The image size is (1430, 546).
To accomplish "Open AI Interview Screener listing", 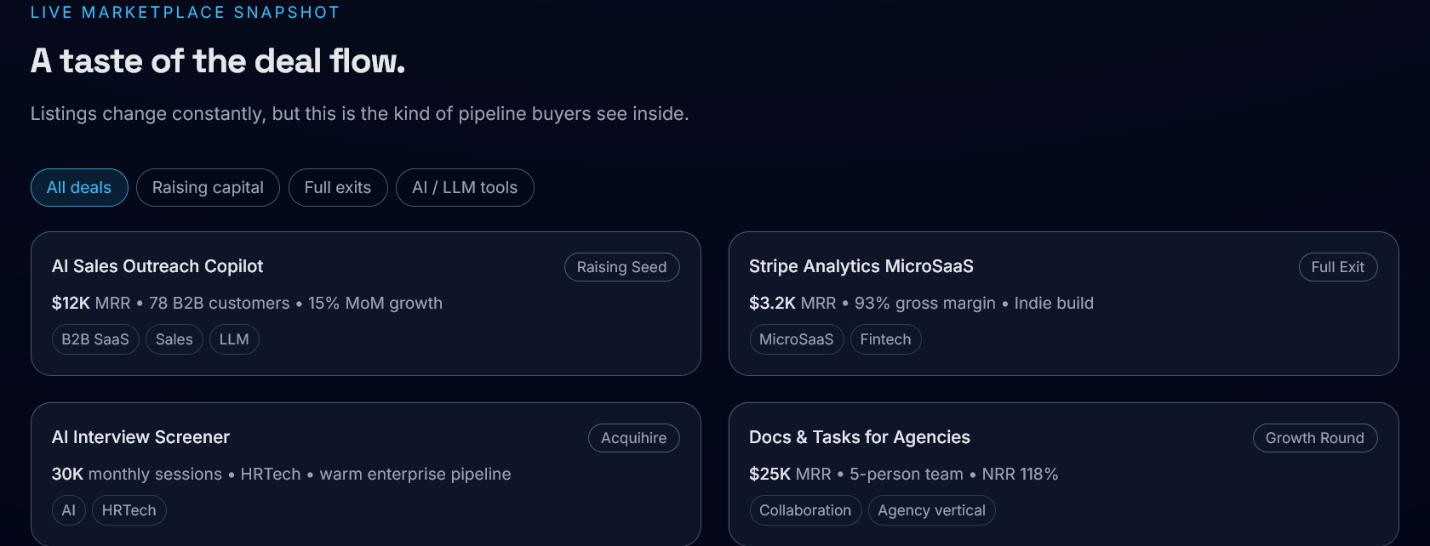I will pos(140,437).
